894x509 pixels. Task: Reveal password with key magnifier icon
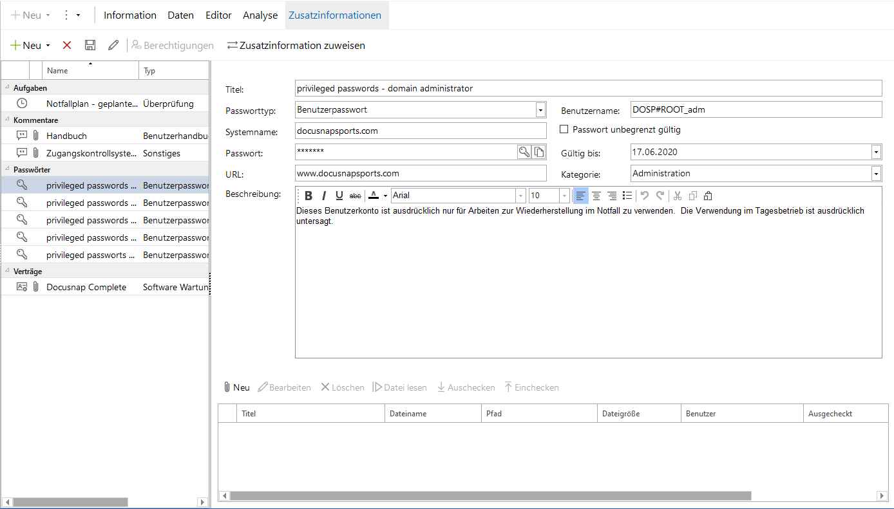click(524, 152)
